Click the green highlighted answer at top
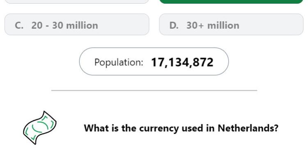 pyautogui.click(x=231, y=2)
